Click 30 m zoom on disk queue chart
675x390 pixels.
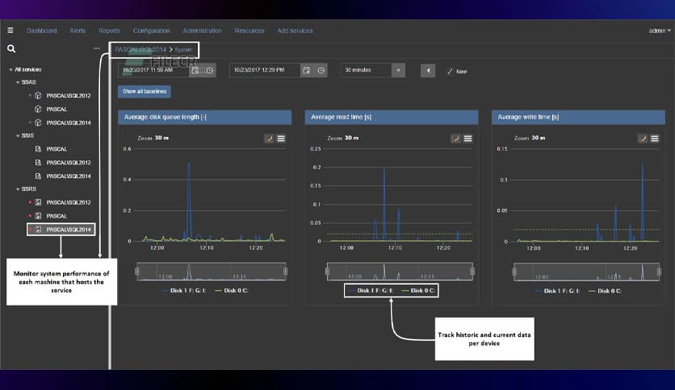pyautogui.click(x=161, y=138)
